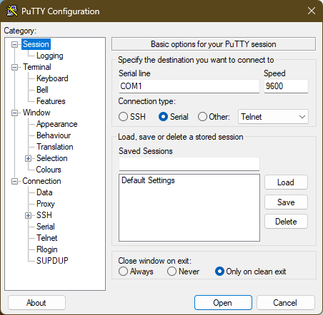Collapse the Window tree node

click(x=15, y=113)
